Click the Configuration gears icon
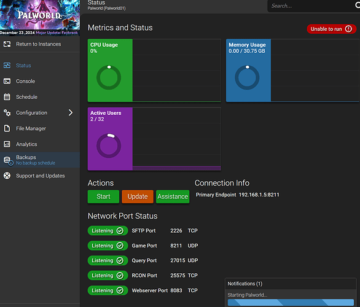360x307 pixels. 7,112
